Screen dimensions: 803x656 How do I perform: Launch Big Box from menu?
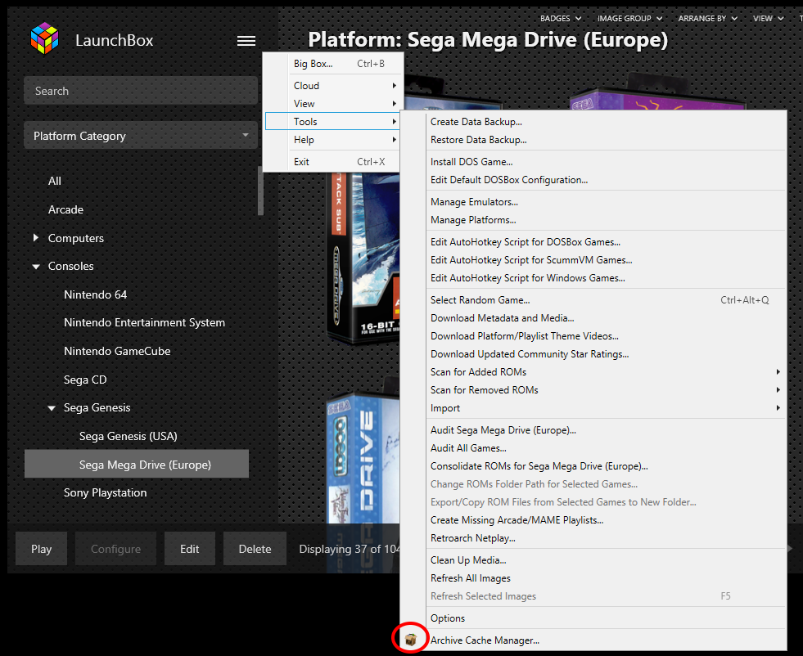tap(333, 64)
